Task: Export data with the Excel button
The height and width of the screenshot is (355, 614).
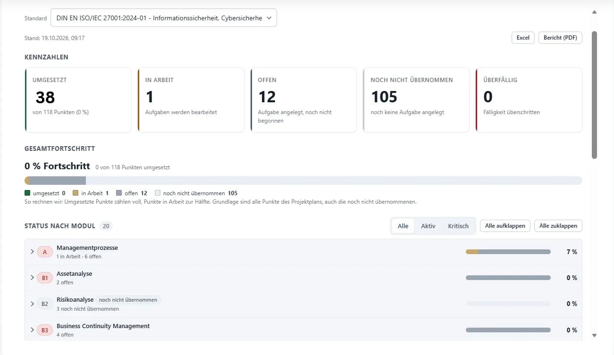Action: (x=523, y=38)
